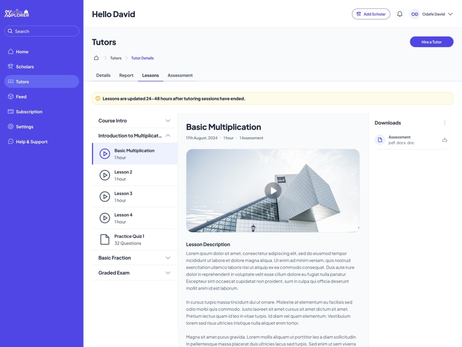Click the Tutors people icon

coord(11,81)
